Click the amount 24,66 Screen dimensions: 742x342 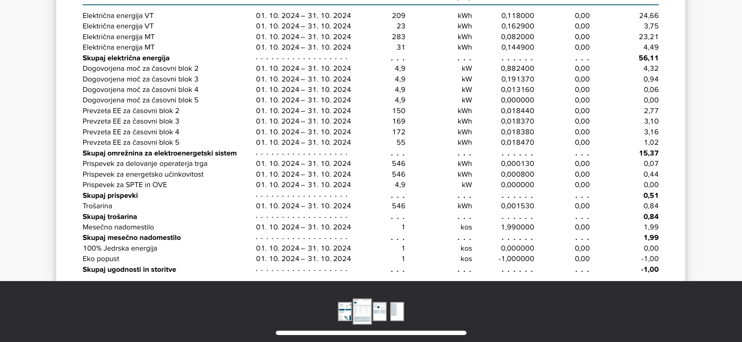tap(649, 16)
